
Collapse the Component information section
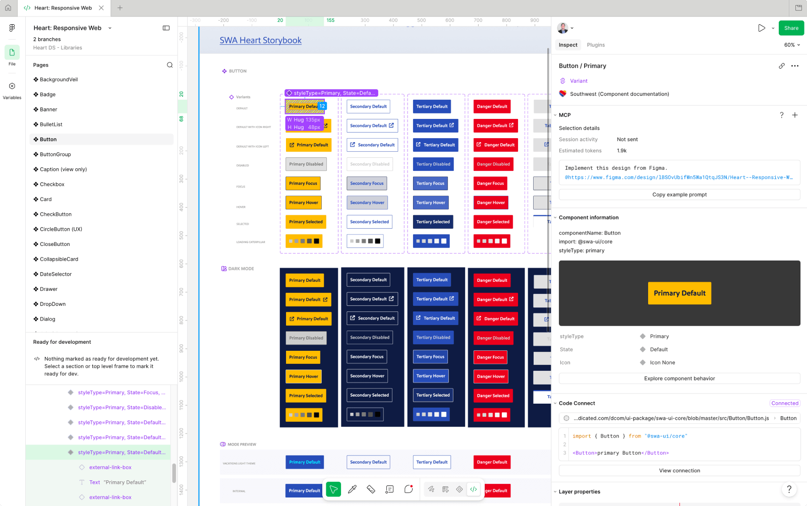555,218
